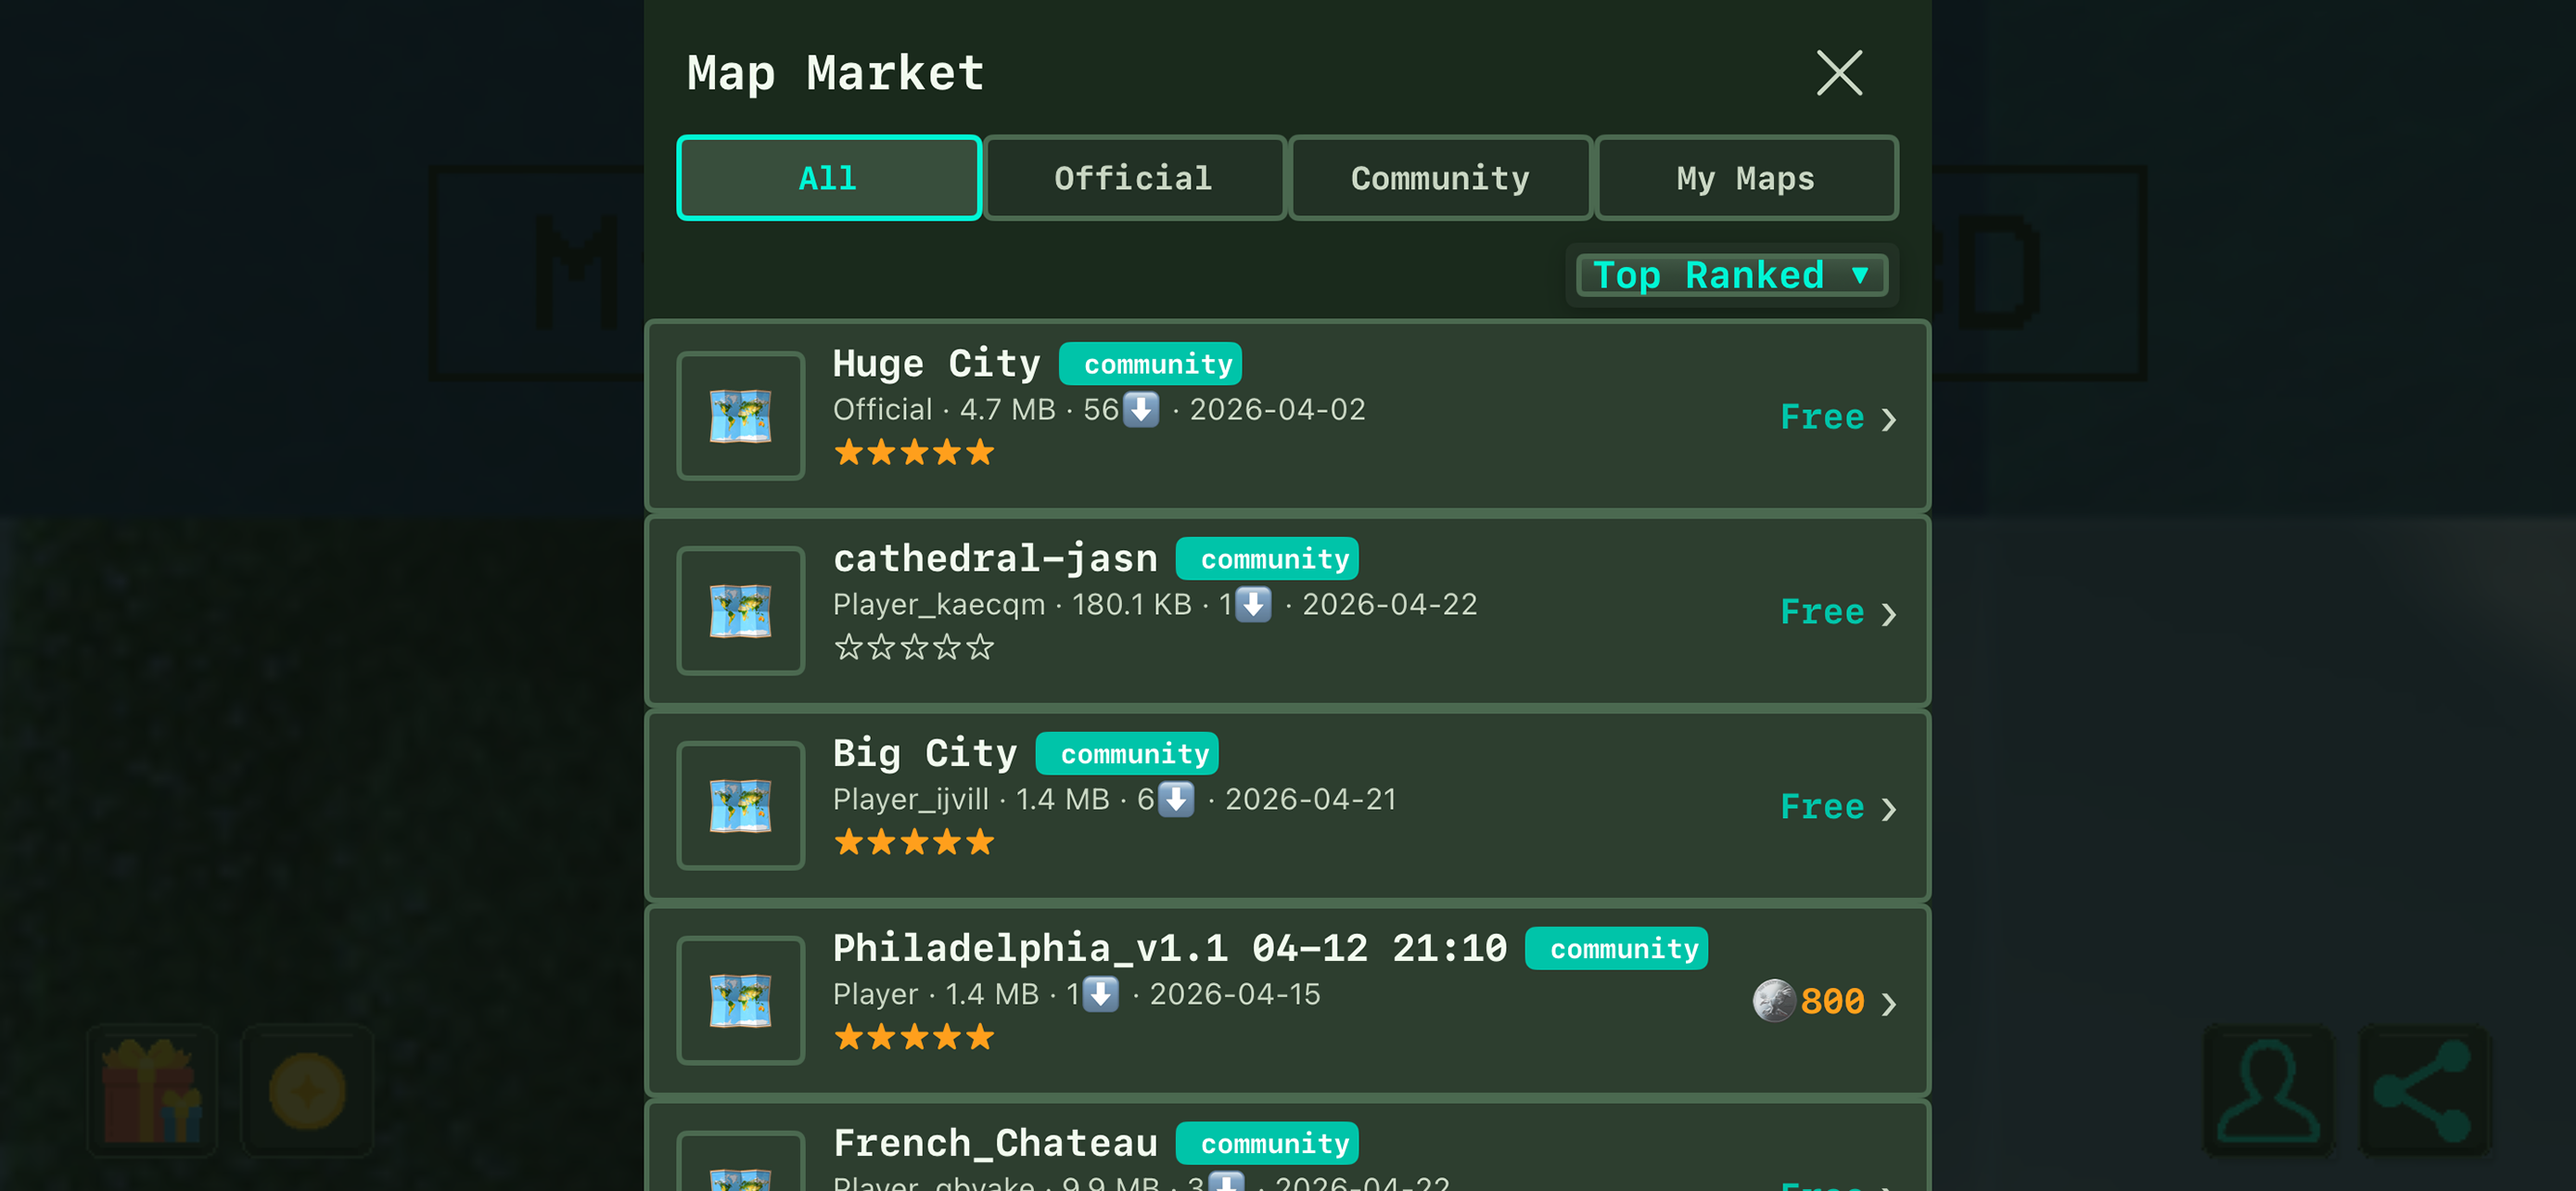The width and height of the screenshot is (2576, 1191).
Task: Click the Huge City map thumbnail icon
Action: click(x=741, y=416)
